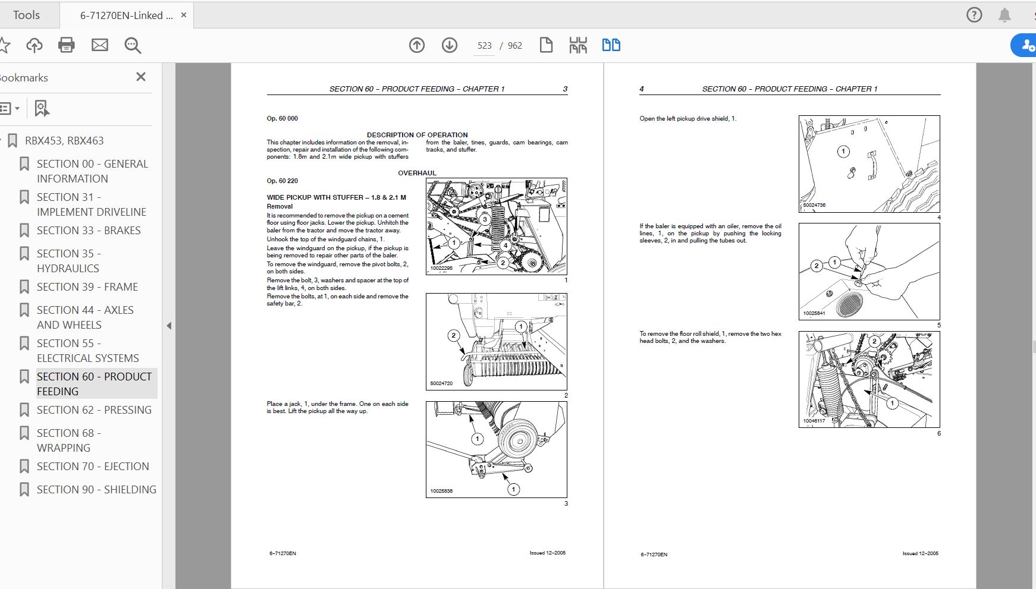Click the Share with others button
Screen dimensions: 1036x589
1025,45
